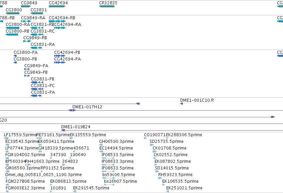Select the CO190371 EST label
The image size is (283, 193).
pyautogui.click(x=155, y=135)
